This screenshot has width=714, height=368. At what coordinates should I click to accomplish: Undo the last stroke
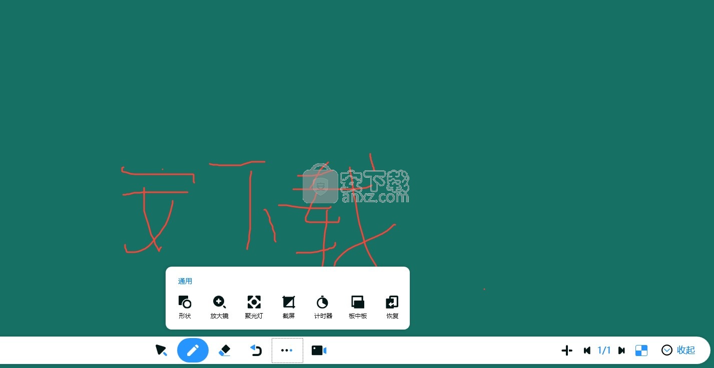[x=256, y=350]
